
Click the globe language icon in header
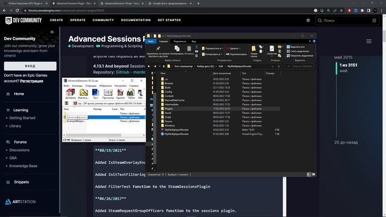(308, 20)
